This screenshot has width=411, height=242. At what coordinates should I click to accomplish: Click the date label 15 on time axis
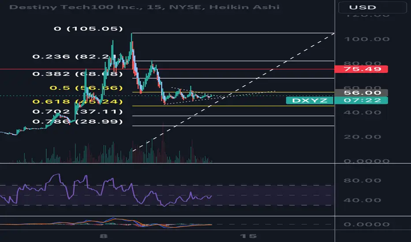248,236
